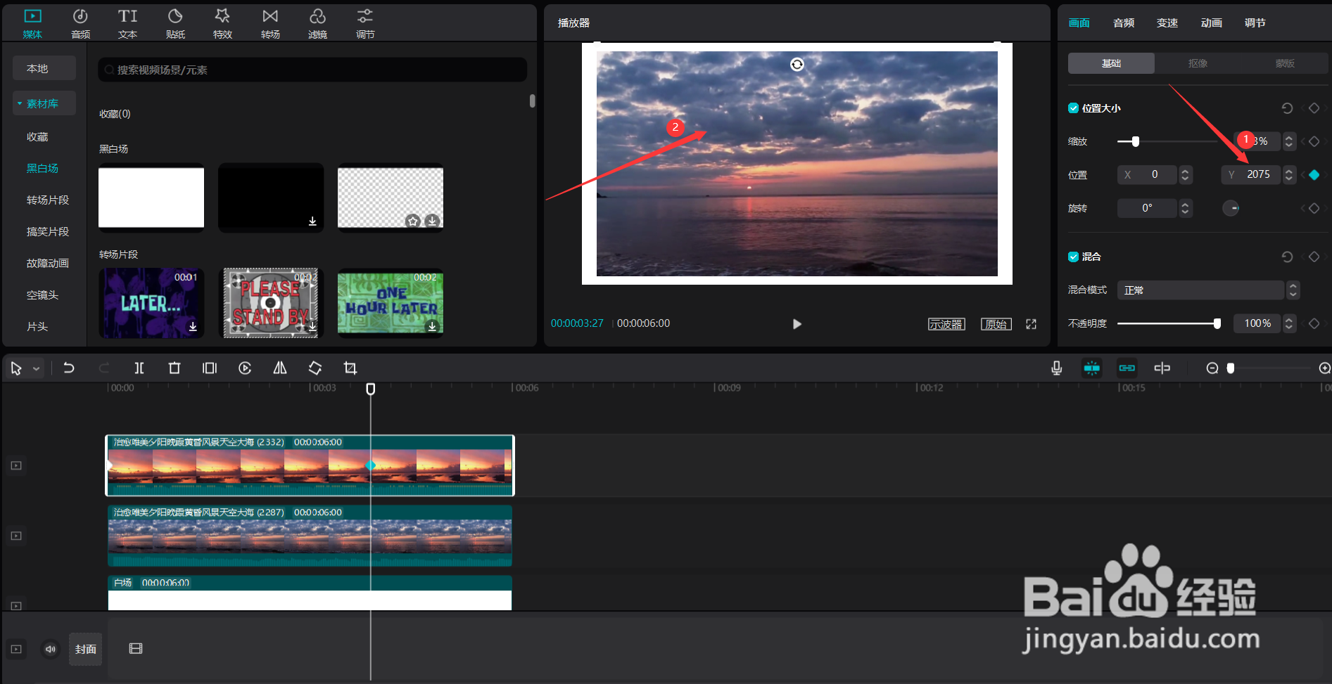Adjust the timeline zoom slider
The width and height of the screenshot is (1332, 684).
click(1231, 368)
